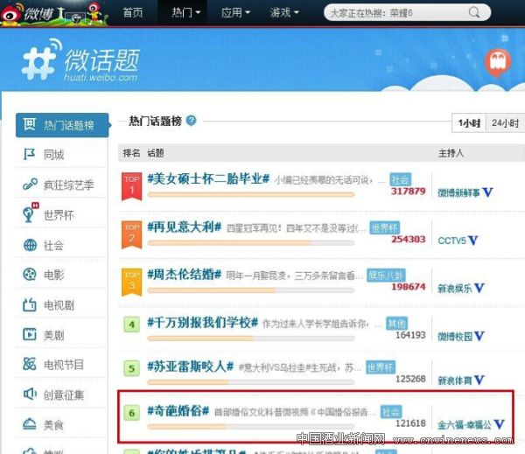The height and width of the screenshot is (454, 525).
Task: Click the 317879 count value
Action: 408,192
